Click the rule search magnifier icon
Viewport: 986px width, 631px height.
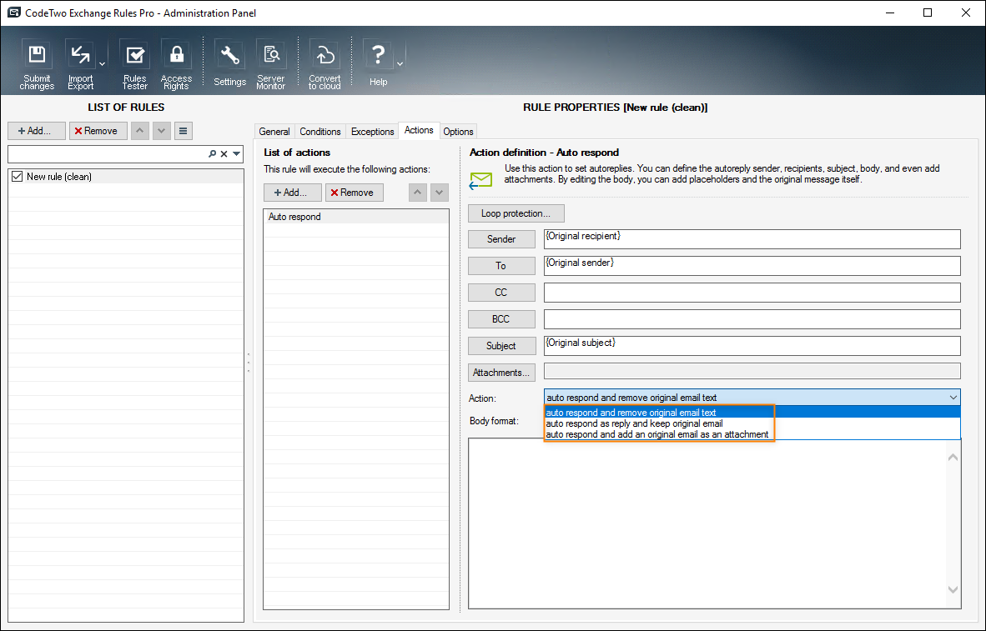coord(213,154)
